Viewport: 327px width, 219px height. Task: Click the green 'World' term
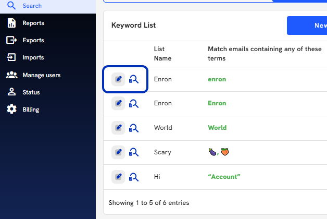point(217,128)
